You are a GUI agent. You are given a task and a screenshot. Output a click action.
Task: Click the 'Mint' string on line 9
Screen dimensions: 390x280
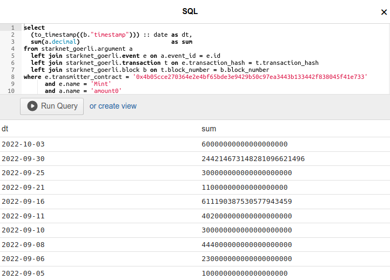click(100, 84)
